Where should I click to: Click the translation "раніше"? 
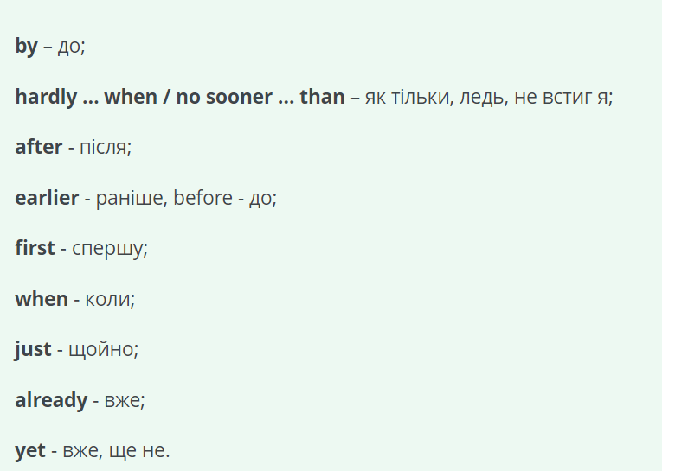129,198
